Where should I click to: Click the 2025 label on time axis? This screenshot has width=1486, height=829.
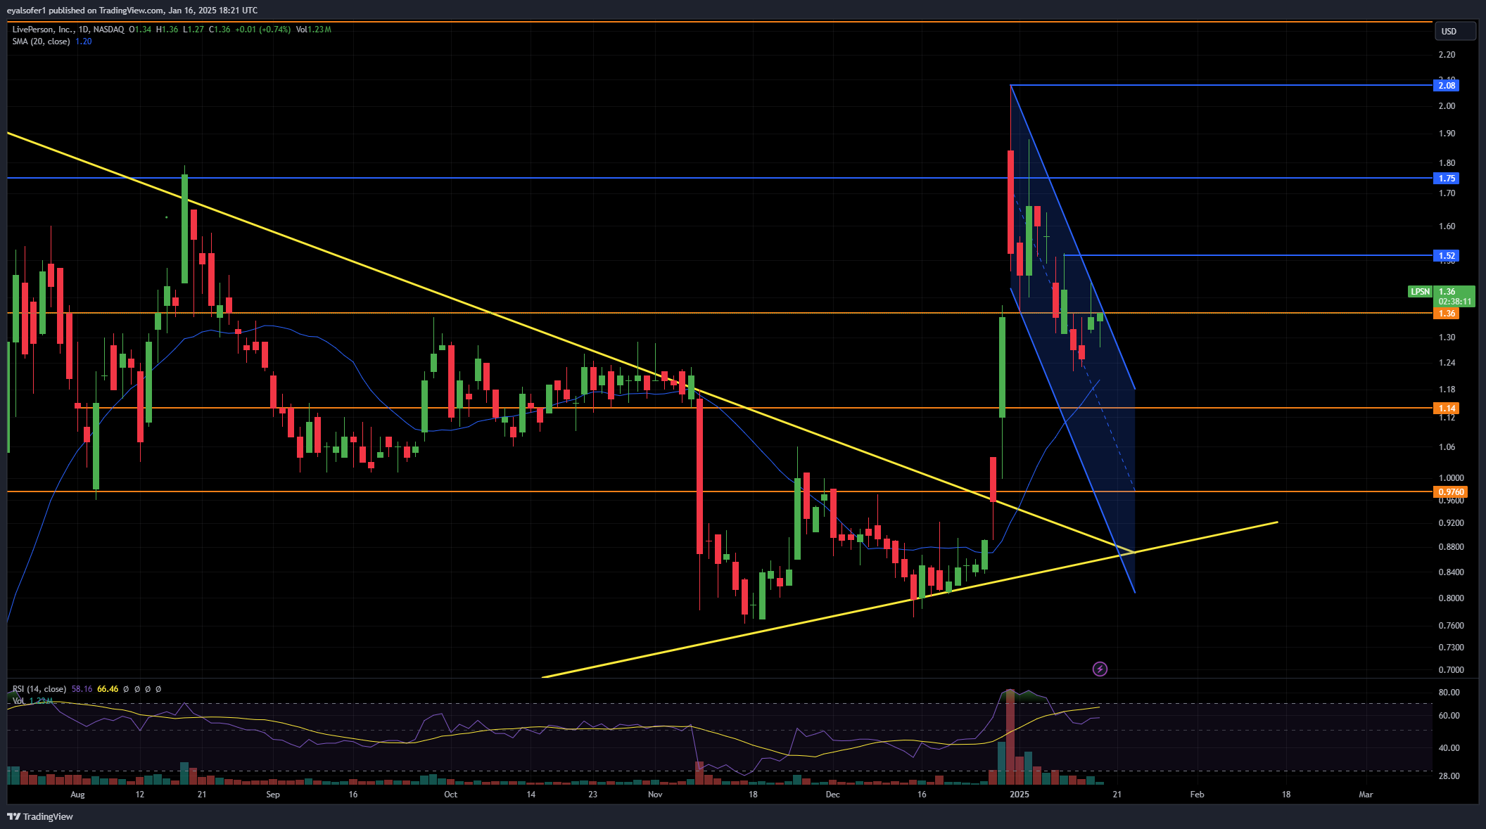1019,795
